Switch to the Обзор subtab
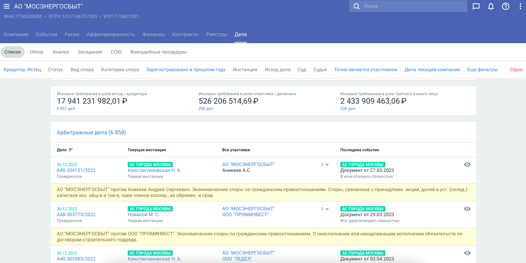Image resolution: width=526 pixels, height=263 pixels. (x=37, y=52)
